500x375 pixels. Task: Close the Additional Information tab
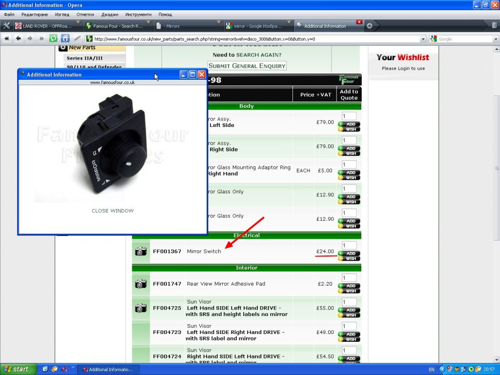tap(359, 22)
